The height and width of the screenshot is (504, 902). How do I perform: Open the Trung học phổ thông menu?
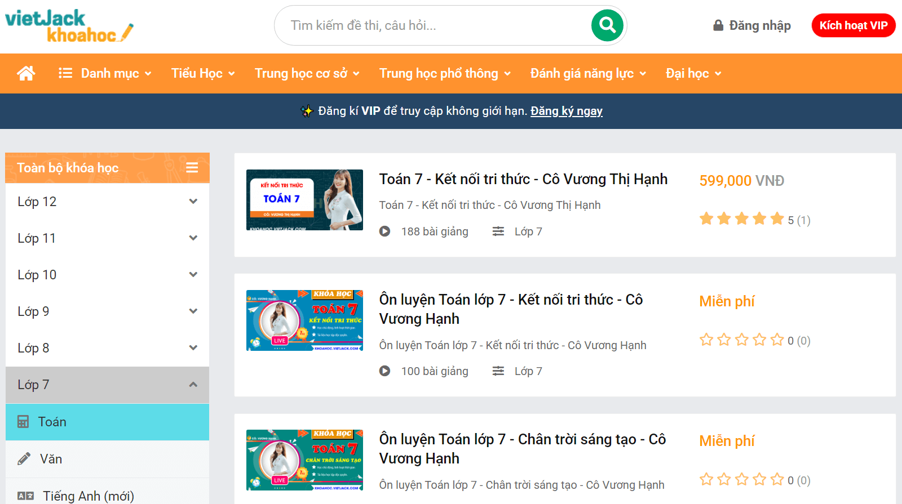tap(445, 73)
